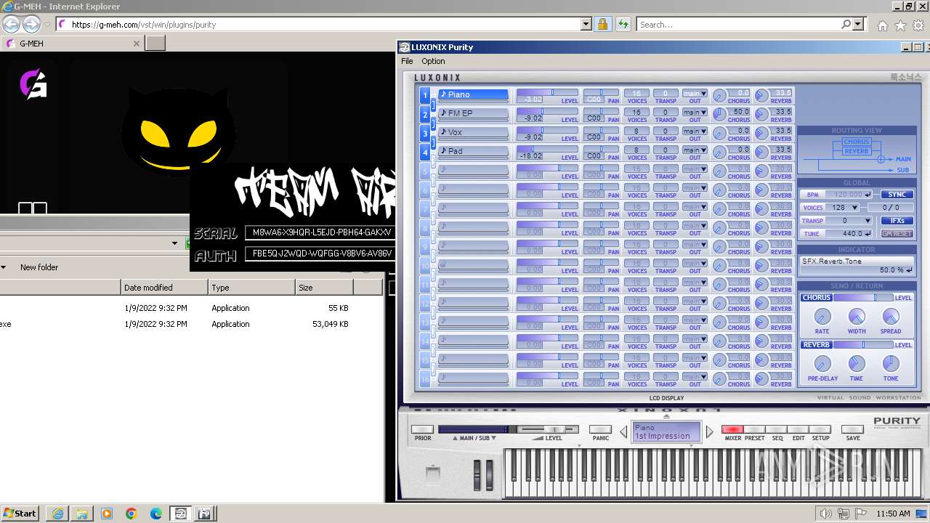The image size is (930, 523).
Task: Open the Pad channel OUT dropdown
Action: [695, 150]
